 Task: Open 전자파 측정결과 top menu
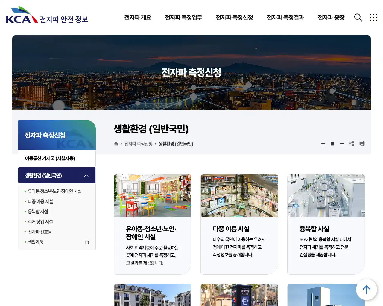coord(285,18)
